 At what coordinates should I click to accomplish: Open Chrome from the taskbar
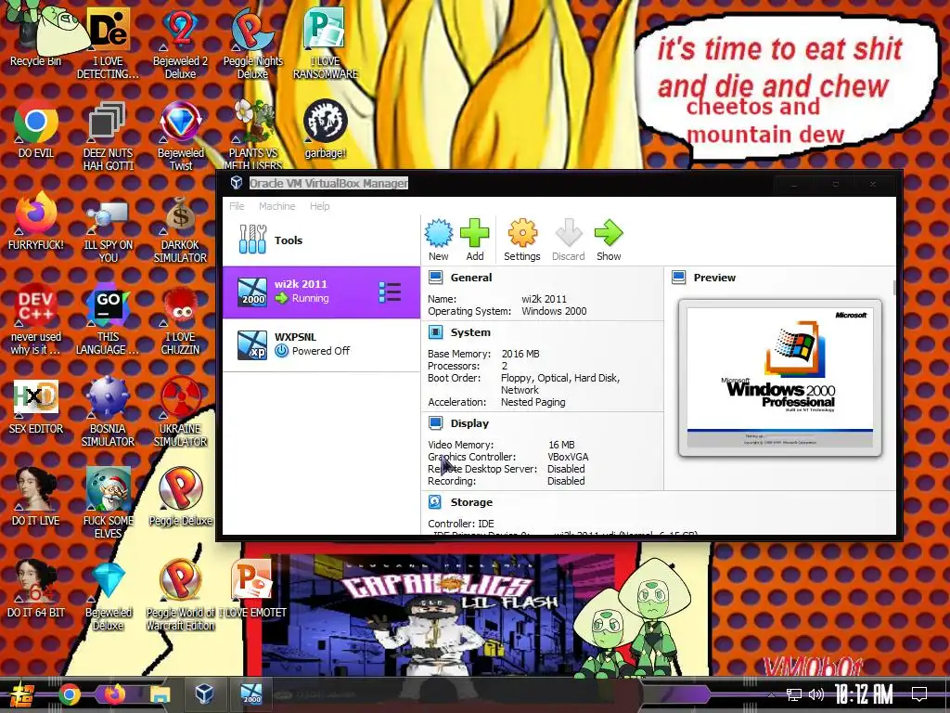69,694
